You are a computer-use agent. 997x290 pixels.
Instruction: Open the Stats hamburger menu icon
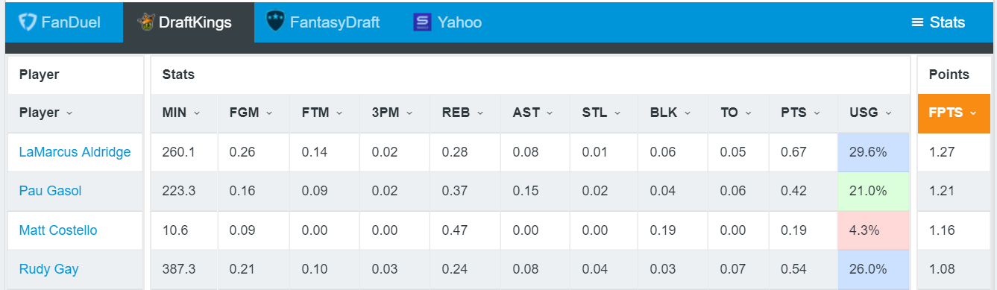[918, 22]
